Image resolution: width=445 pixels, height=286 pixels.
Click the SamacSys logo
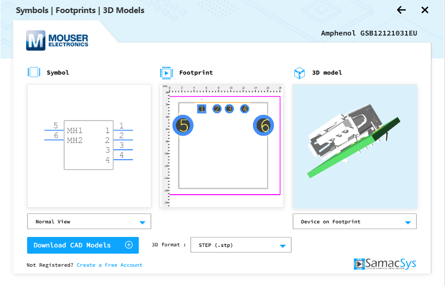tap(385, 264)
